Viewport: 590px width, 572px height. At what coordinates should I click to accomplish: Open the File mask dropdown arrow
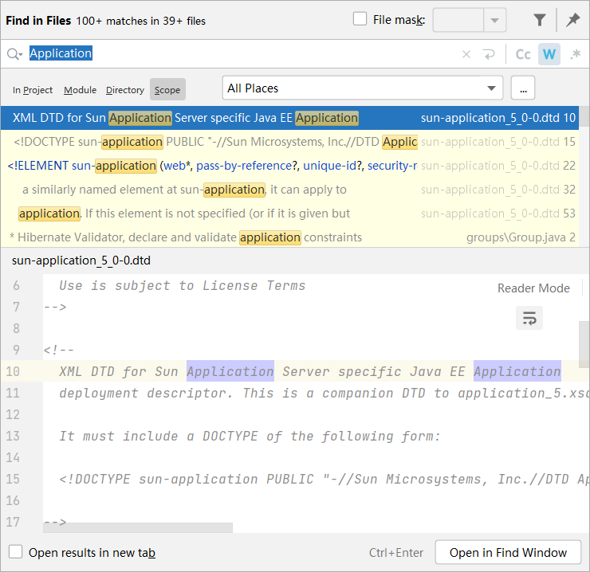point(494,20)
